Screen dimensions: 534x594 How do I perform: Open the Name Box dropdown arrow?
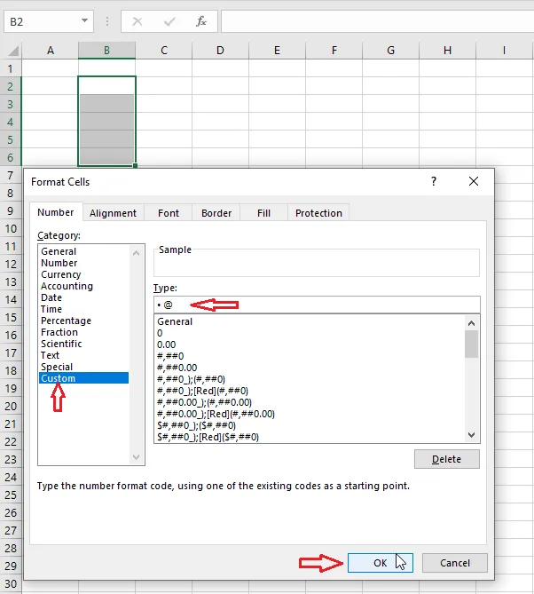point(85,20)
